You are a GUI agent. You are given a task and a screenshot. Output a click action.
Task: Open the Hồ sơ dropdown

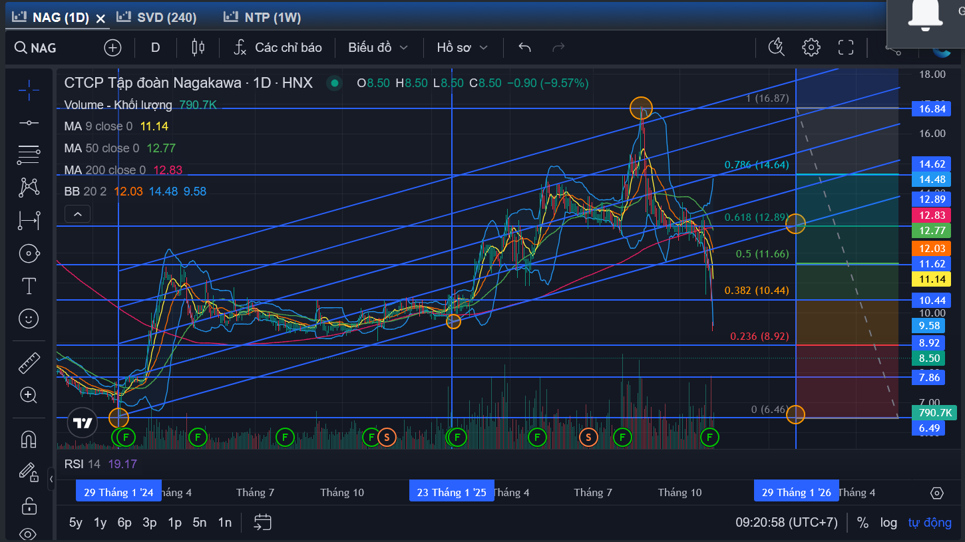pyautogui.click(x=463, y=47)
